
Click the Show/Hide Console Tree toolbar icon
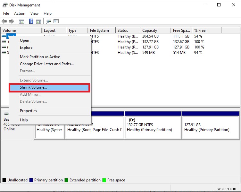[21, 22]
